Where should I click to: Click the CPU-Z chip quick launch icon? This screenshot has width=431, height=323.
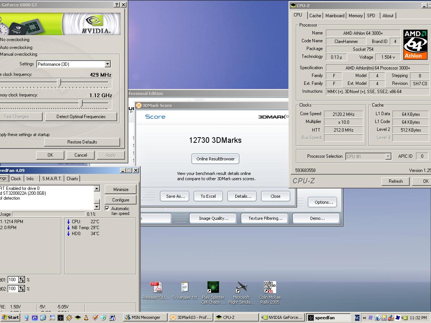(x=78, y=317)
